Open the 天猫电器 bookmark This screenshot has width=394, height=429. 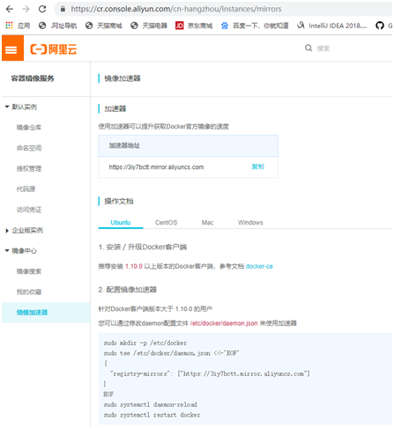149,26
